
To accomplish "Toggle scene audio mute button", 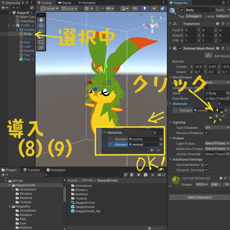I will pos(154,9).
